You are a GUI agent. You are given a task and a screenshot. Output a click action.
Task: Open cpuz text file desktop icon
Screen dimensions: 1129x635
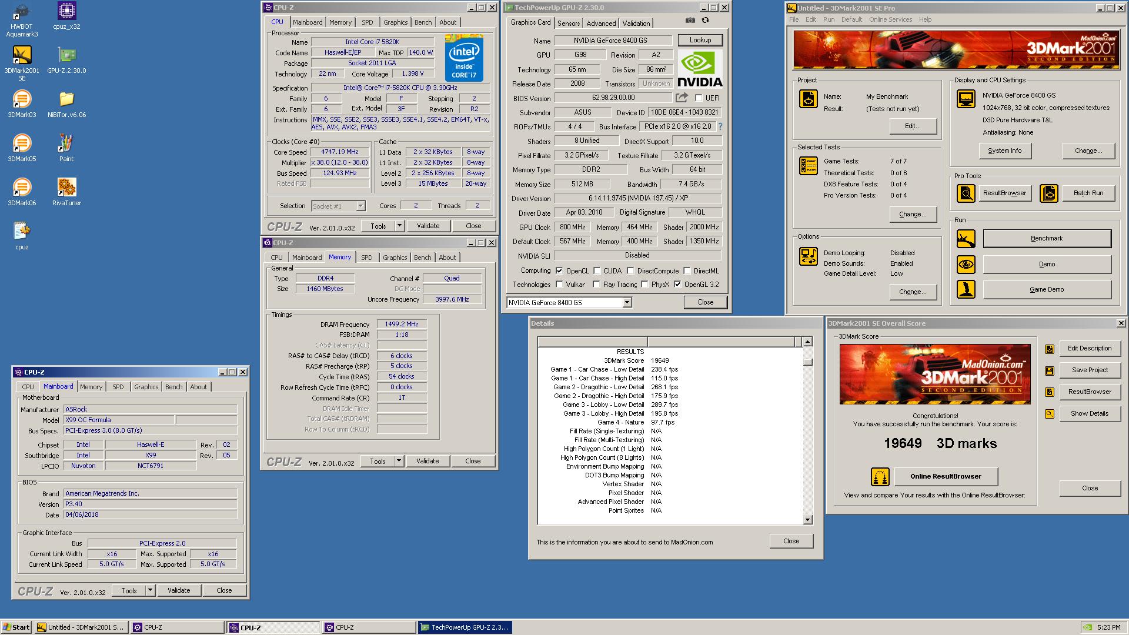22,236
